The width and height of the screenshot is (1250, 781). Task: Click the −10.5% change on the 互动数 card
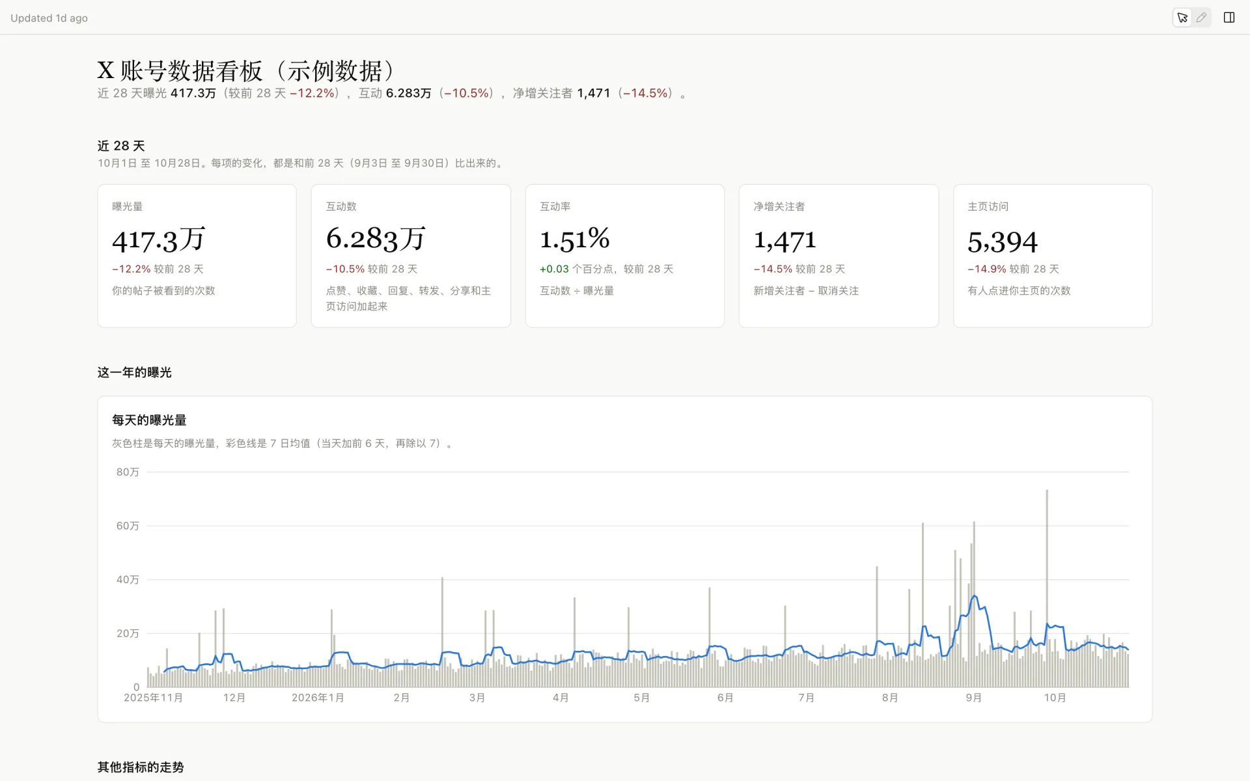pyautogui.click(x=345, y=269)
